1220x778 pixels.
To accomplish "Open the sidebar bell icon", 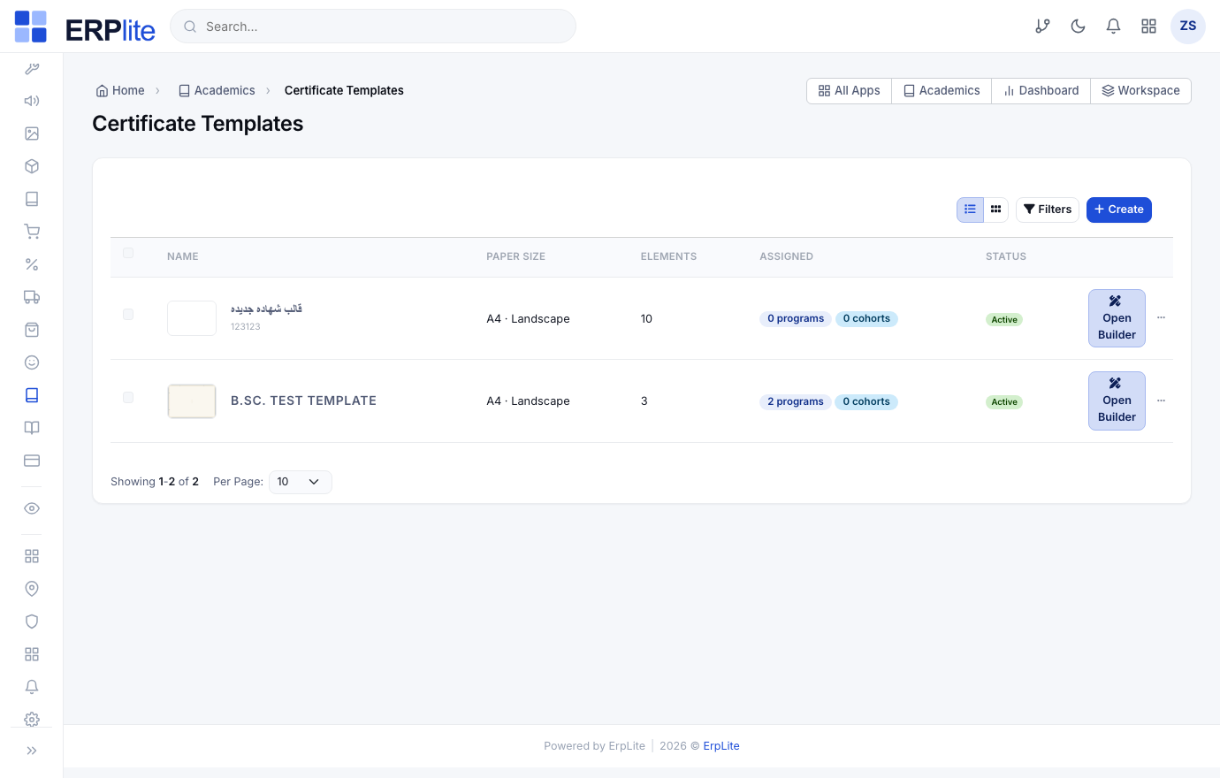I will tap(32, 687).
